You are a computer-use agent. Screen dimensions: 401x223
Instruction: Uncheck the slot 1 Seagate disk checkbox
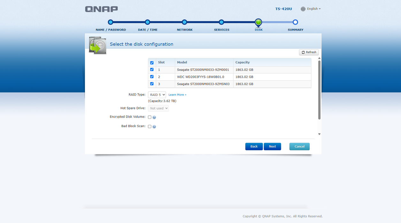tap(152, 69)
